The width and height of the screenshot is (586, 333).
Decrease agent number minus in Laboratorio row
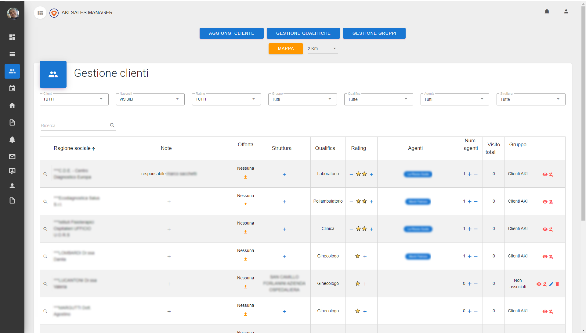coord(476,174)
